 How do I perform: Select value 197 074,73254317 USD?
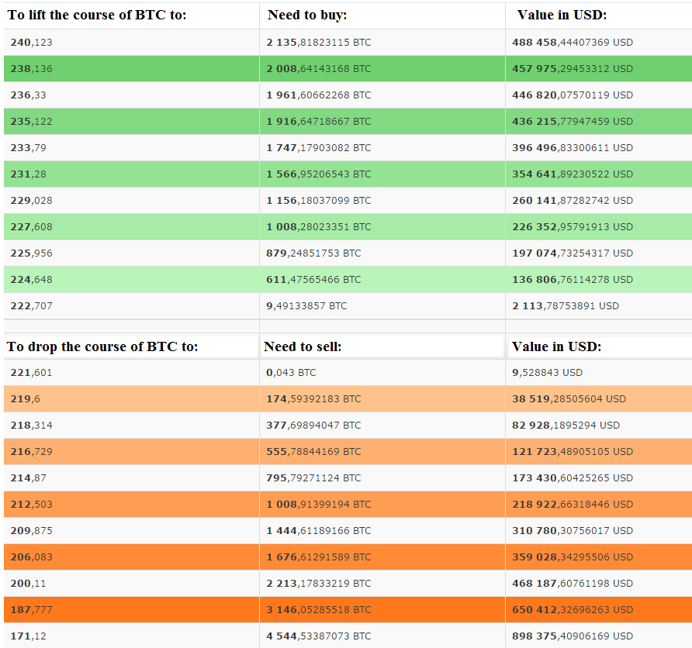click(x=573, y=253)
